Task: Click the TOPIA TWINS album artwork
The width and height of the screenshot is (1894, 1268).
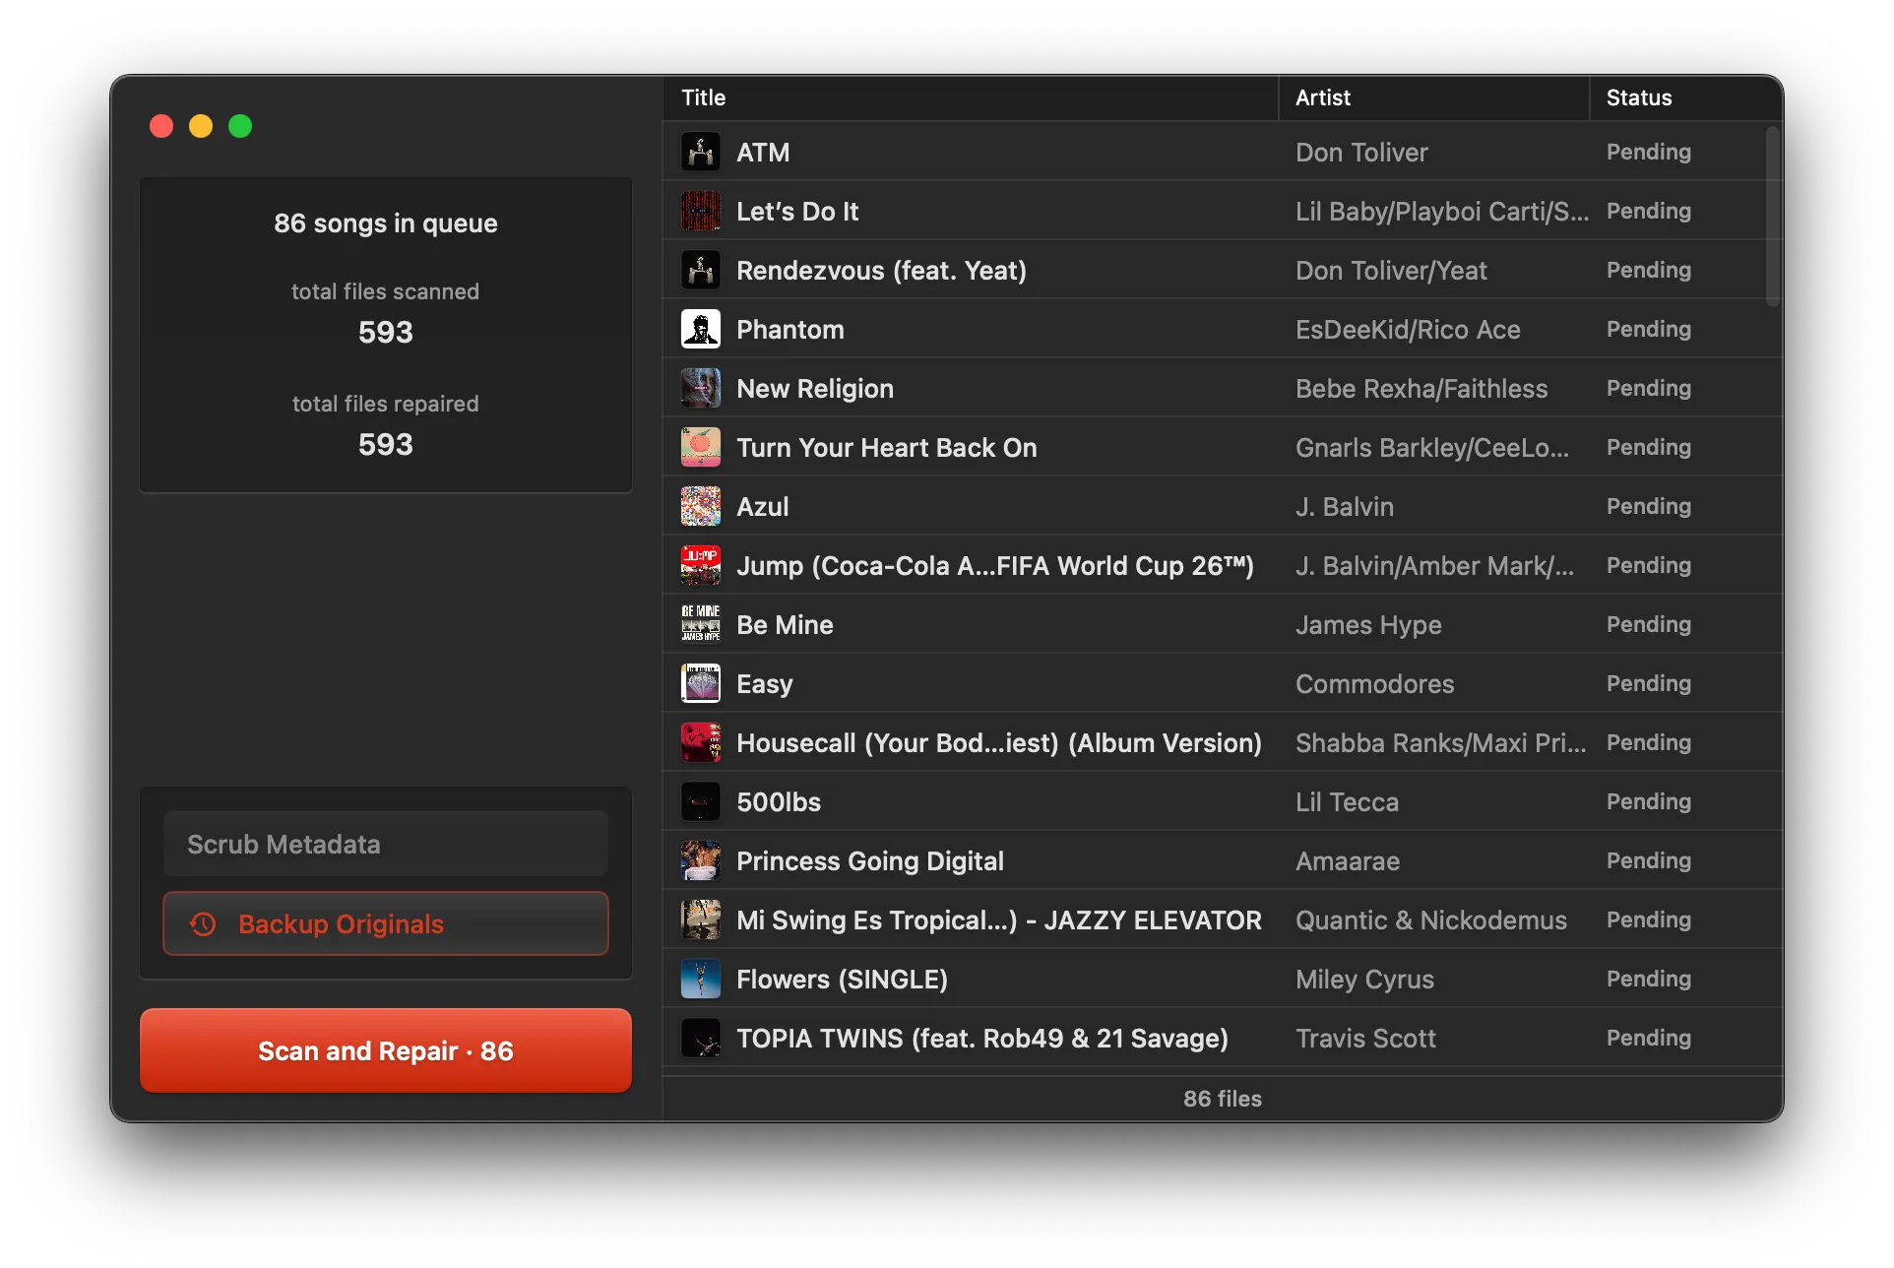Action: pyautogui.click(x=701, y=1039)
